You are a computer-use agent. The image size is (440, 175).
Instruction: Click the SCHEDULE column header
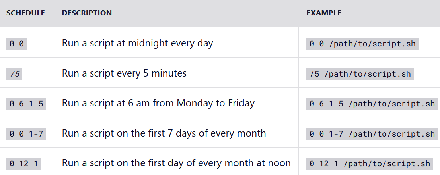point(25,13)
